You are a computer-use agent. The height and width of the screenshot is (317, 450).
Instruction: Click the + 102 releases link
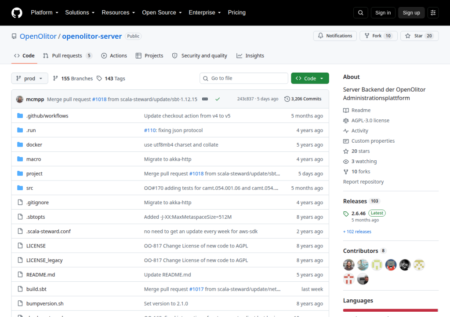pyautogui.click(x=357, y=232)
